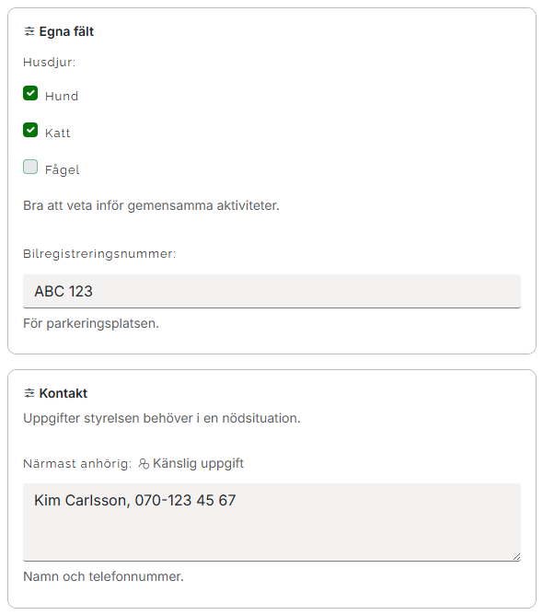The height and width of the screenshot is (615, 543).
Task: Click the Närmast anhörig field label
Action: (77, 464)
